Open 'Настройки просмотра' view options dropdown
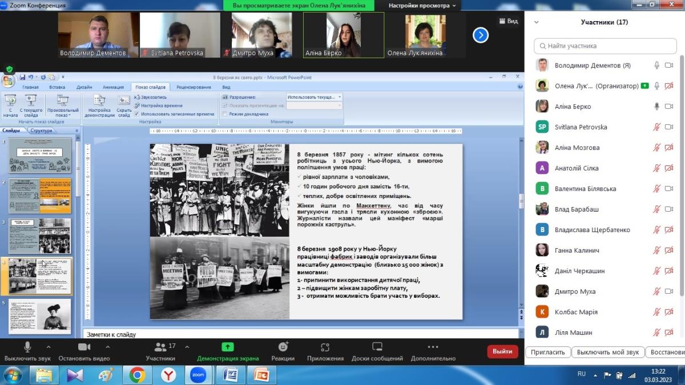The width and height of the screenshot is (685, 385). (422, 6)
